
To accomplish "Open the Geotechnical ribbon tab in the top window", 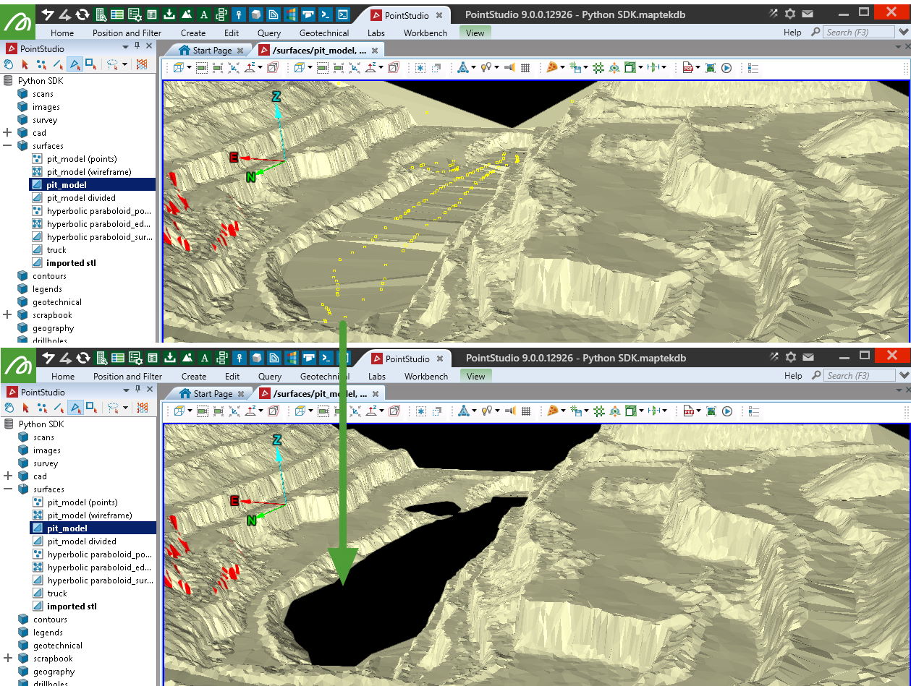I will (x=323, y=33).
